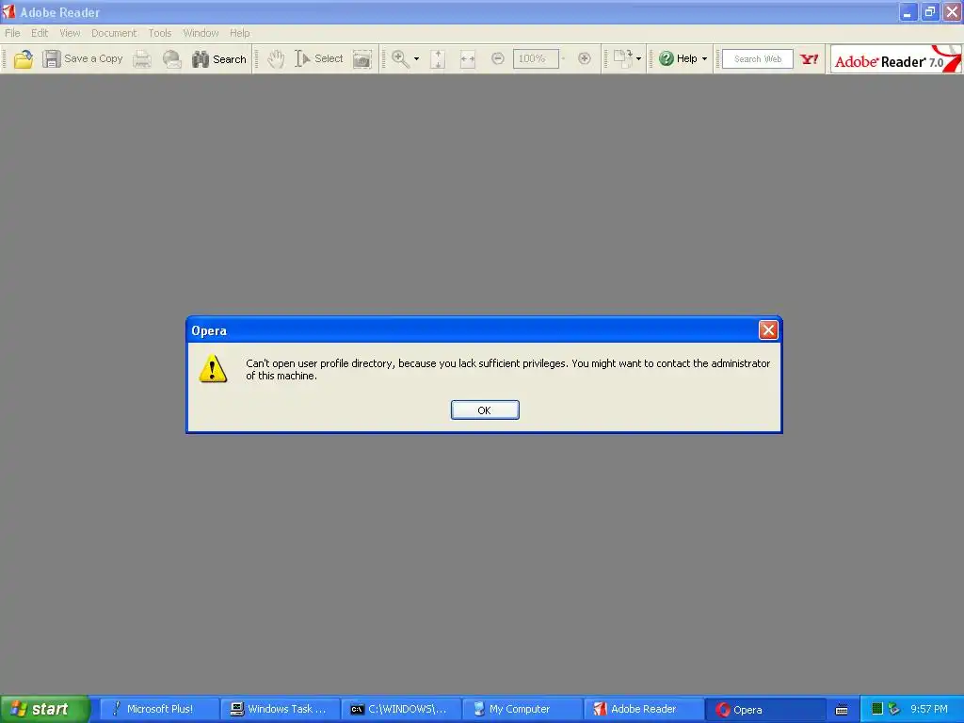
Task: Click the Yahoo search icon
Action: point(809,59)
